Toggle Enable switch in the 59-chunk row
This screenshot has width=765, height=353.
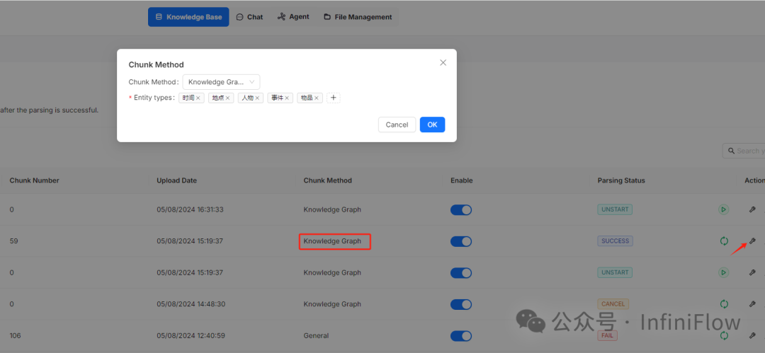(x=461, y=241)
